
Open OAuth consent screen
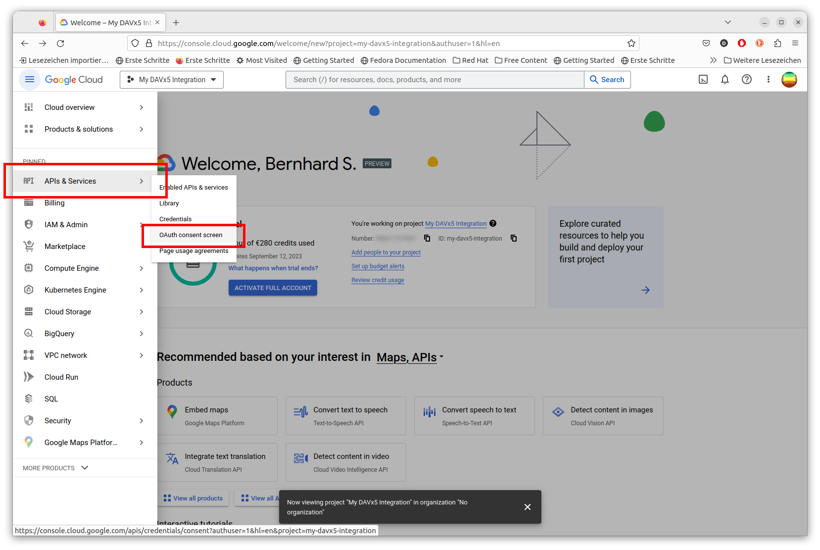pyautogui.click(x=193, y=235)
